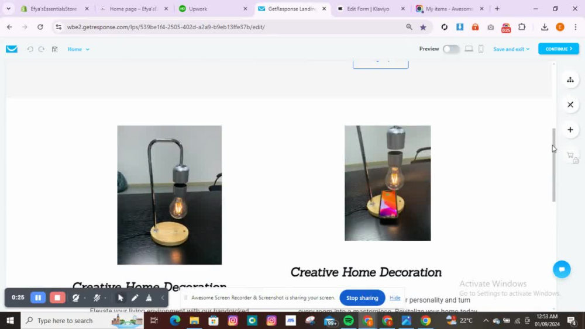Close the side panel with X icon
Screen dimensions: 585x329
coord(570,105)
